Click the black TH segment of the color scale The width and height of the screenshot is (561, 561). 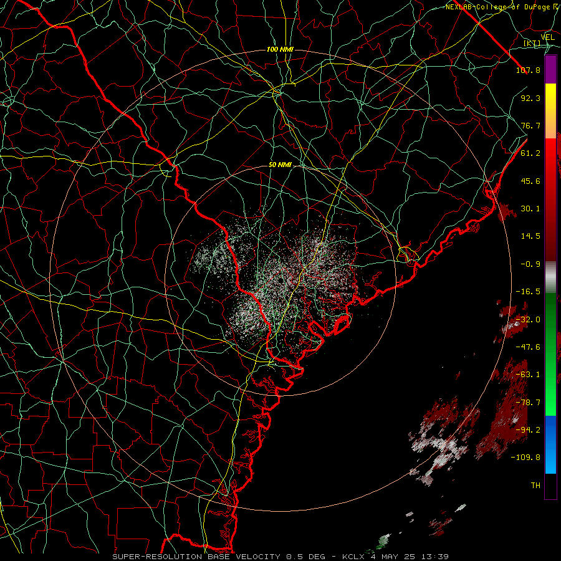point(550,486)
